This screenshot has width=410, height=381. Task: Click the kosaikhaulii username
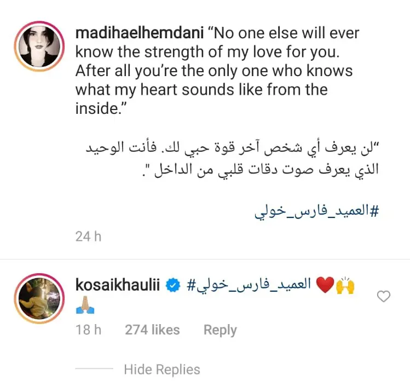point(117,285)
